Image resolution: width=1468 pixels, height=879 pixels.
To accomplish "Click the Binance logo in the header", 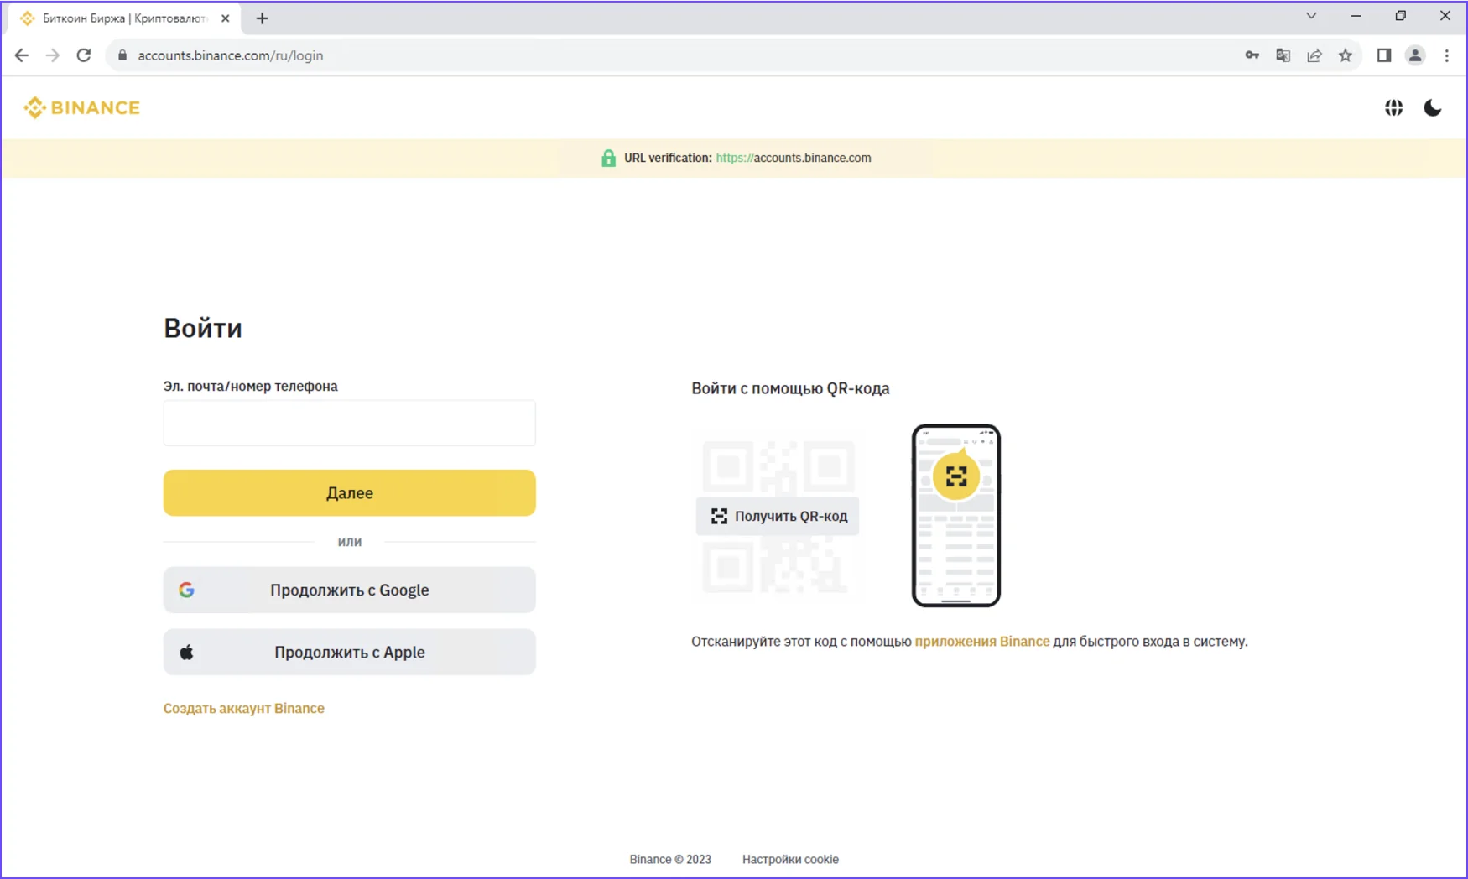I will tap(82, 107).
